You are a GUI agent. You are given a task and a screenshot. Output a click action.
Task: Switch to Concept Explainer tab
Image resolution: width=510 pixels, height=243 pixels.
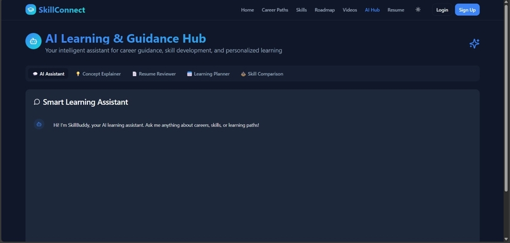pyautogui.click(x=98, y=74)
